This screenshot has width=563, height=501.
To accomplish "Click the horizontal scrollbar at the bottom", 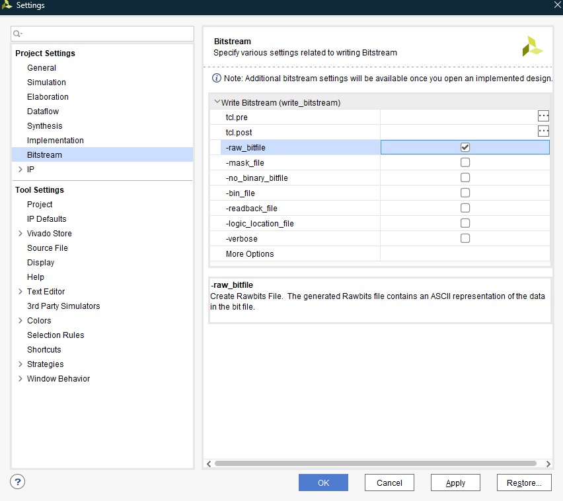I will coord(377,463).
